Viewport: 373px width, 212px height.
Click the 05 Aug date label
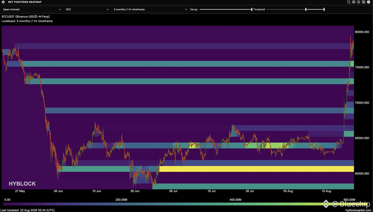[288, 191]
